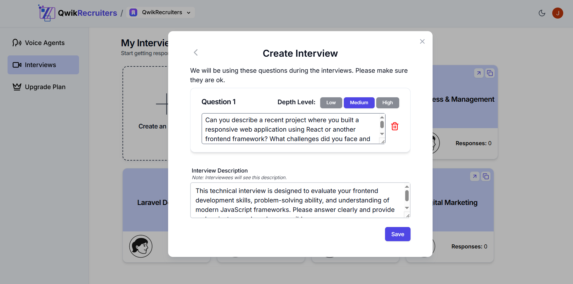
Task: Duplicate the Digital Marketing interview with copy icon
Action: point(485,176)
